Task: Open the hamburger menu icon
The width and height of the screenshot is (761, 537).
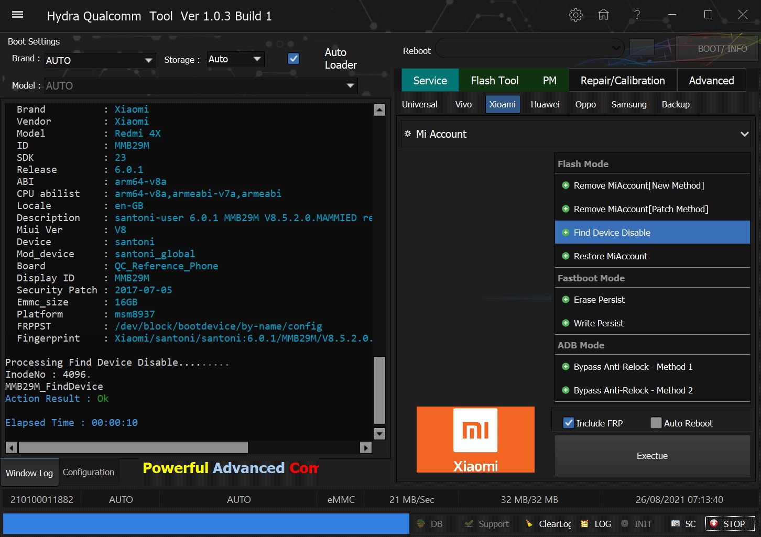Action: (17, 15)
